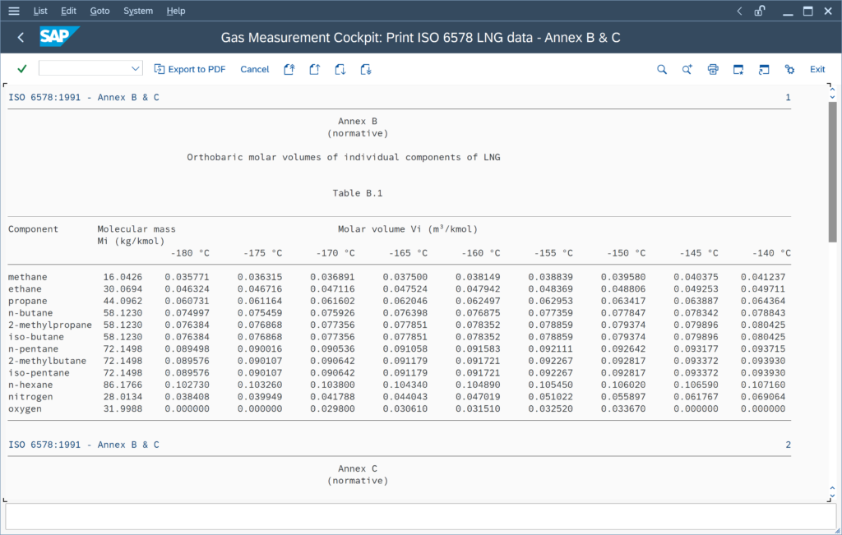Maximize the SAP window
Viewport: 842px width, 535px height.
(x=807, y=11)
